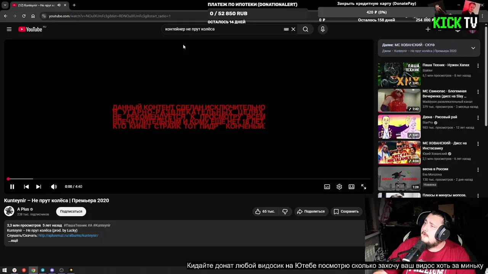
Task: Pause the video
Action: pyautogui.click(x=12, y=186)
